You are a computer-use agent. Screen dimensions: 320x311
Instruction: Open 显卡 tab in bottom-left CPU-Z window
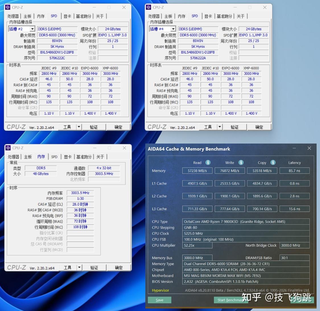67,157
